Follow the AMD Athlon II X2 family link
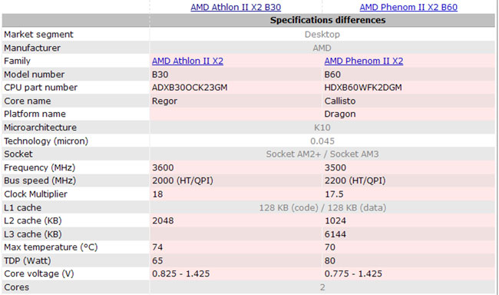The height and width of the screenshot is (295, 499). pyautogui.click(x=187, y=61)
